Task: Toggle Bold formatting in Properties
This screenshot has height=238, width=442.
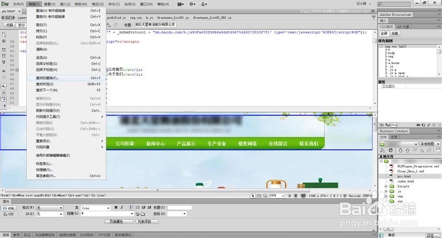Action: [x=116, y=208]
